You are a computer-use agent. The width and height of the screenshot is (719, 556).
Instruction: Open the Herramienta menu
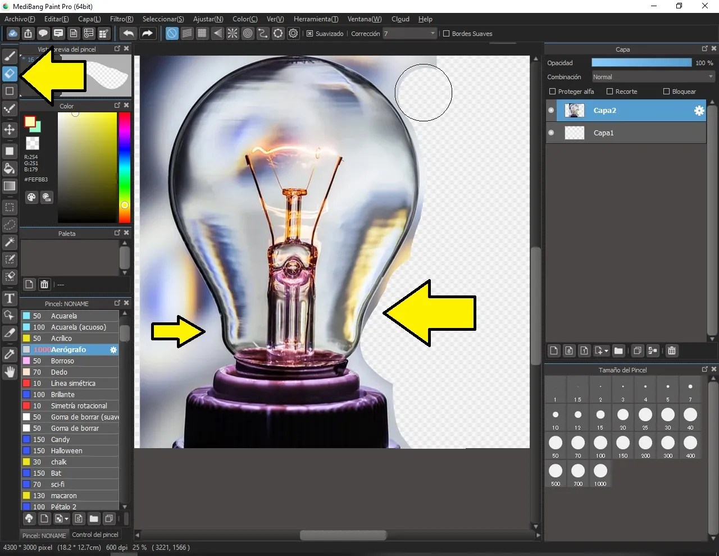tap(316, 19)
